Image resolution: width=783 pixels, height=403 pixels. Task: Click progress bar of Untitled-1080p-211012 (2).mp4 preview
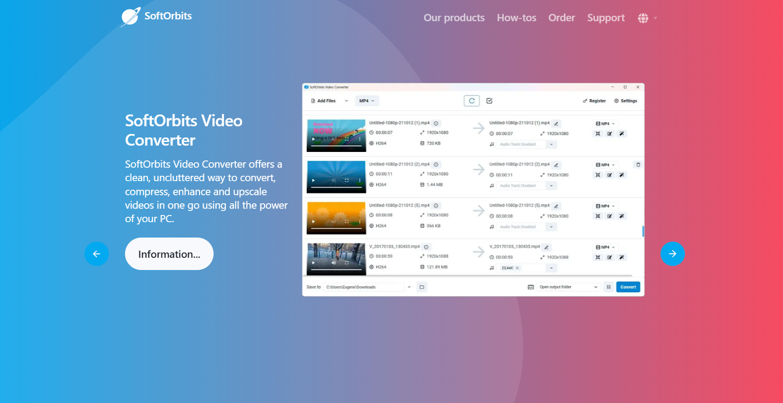tap(336, 187)
